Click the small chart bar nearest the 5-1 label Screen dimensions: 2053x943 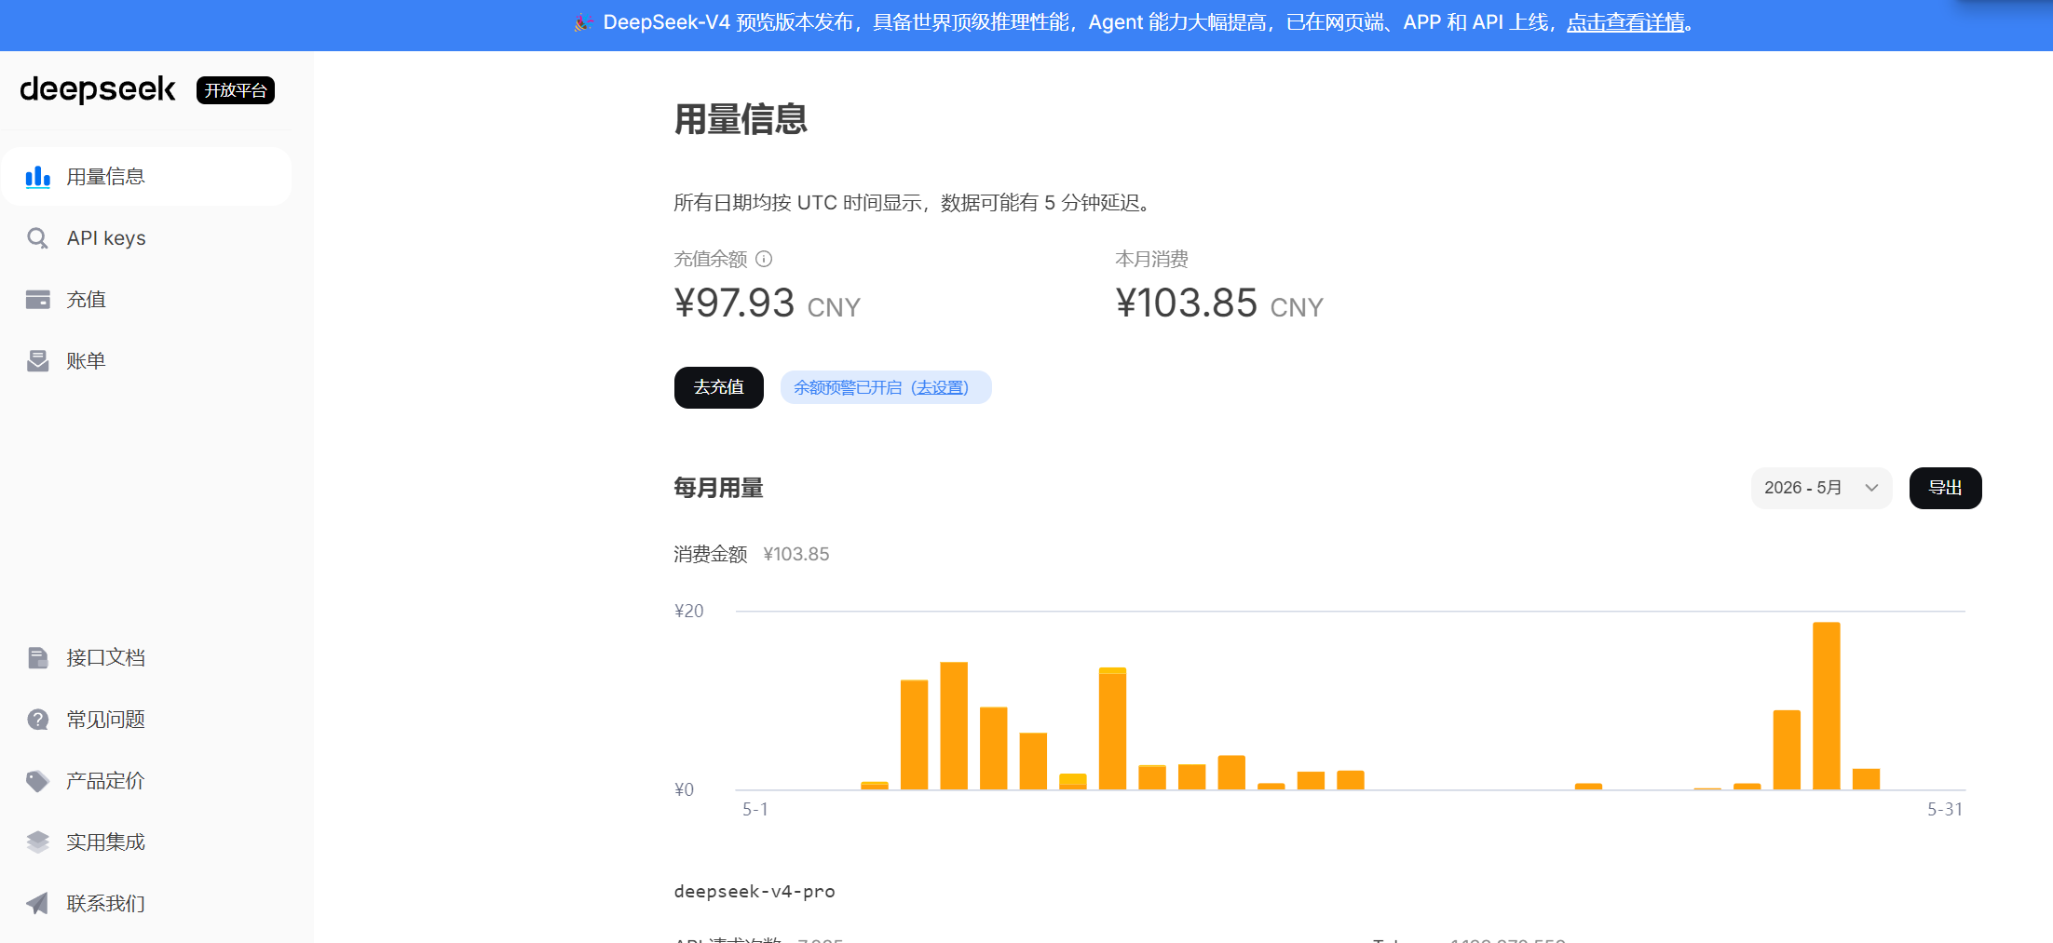click(875, 786)
